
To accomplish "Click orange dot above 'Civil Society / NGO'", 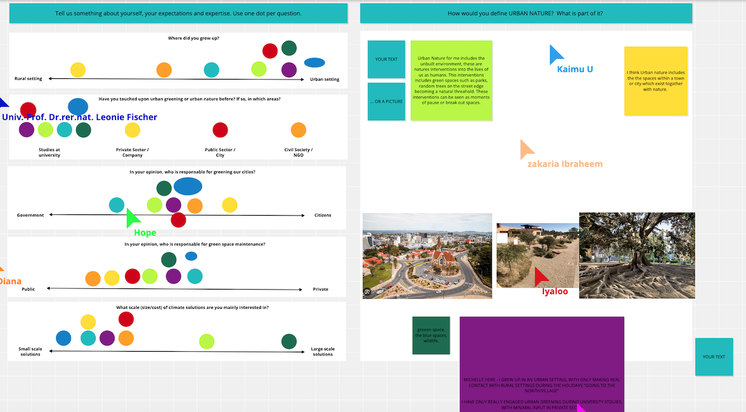I will [x=298, y=130].
